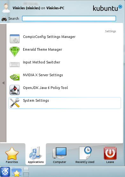Open the starred folder icon in panel
Image resolution: width=125 pixels, height=177 pixels.
[x=17, y=172]
